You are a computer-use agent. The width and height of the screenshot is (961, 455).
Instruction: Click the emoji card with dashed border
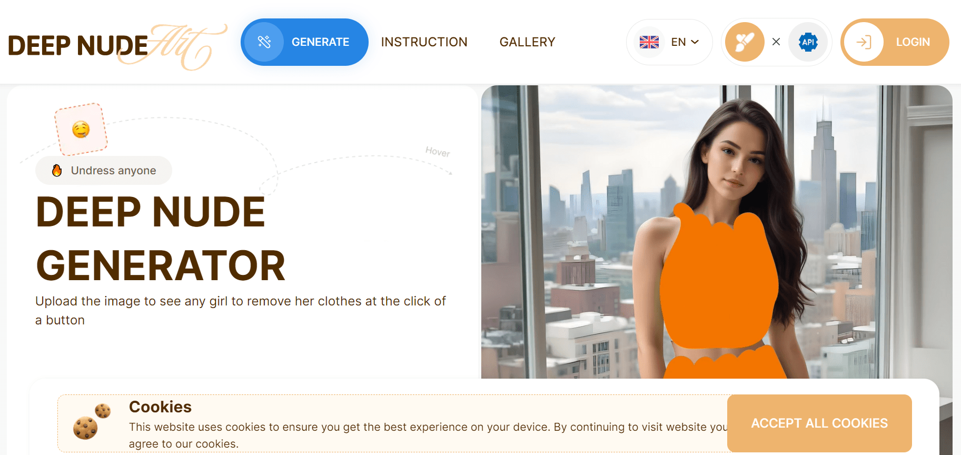[81, 129]
